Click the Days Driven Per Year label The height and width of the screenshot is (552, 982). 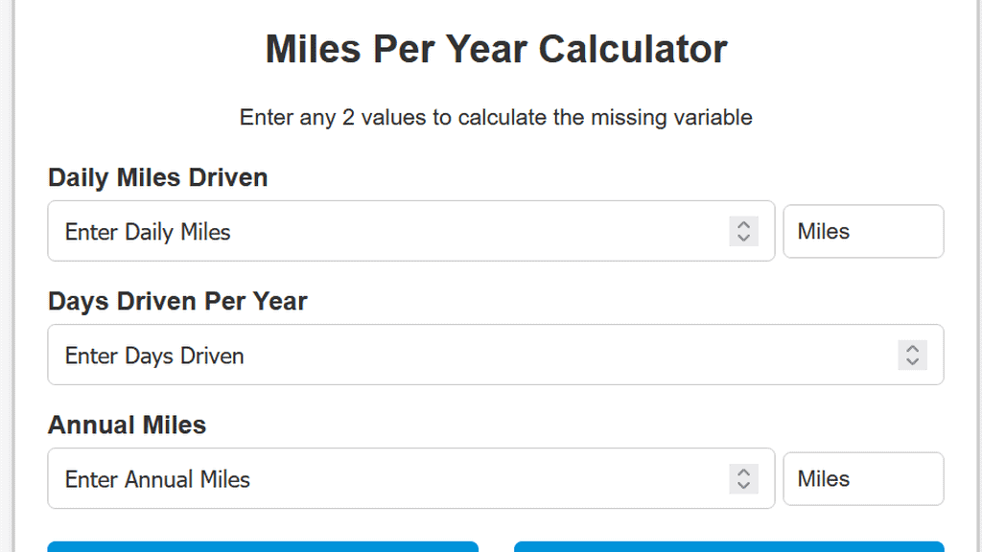point(177,301)
